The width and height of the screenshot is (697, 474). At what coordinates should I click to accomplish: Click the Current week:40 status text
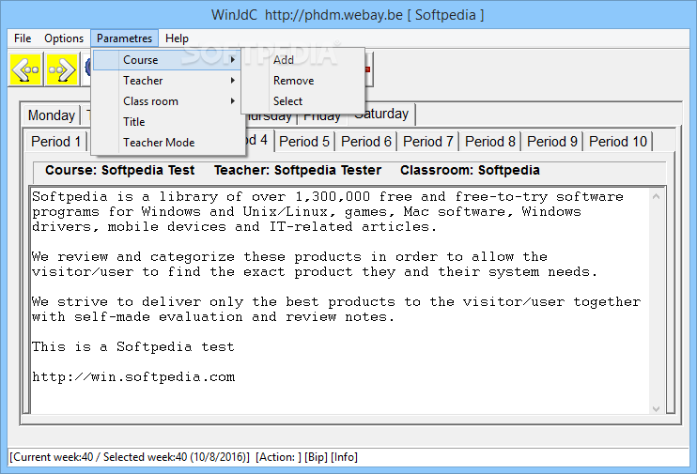click(x=54, y=457)
